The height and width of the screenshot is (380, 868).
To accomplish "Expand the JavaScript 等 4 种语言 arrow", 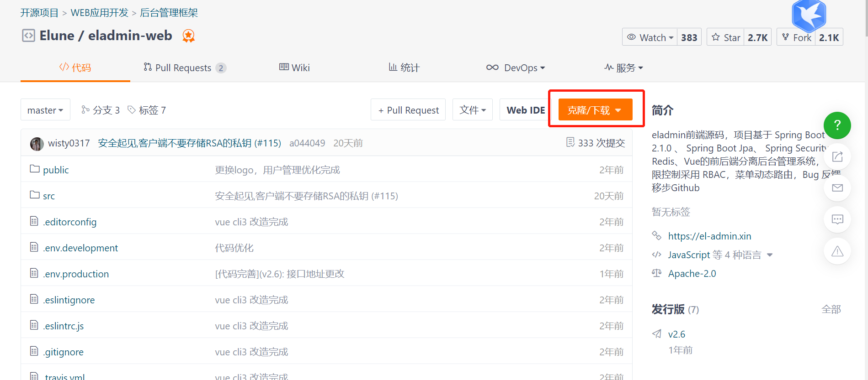I will pos(770,255).
